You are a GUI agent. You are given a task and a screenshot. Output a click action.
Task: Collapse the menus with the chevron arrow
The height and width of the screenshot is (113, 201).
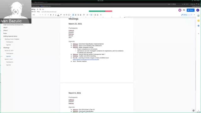click(194, 15)
